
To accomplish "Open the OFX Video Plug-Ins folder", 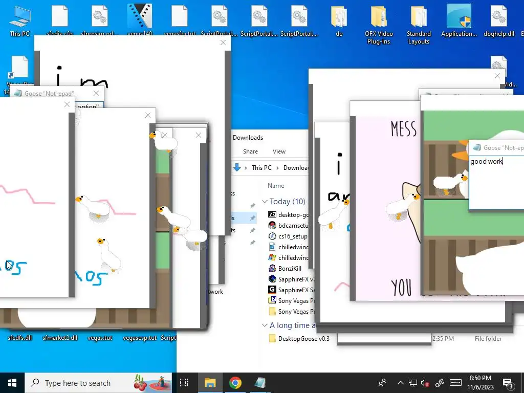I will [379, 24].
